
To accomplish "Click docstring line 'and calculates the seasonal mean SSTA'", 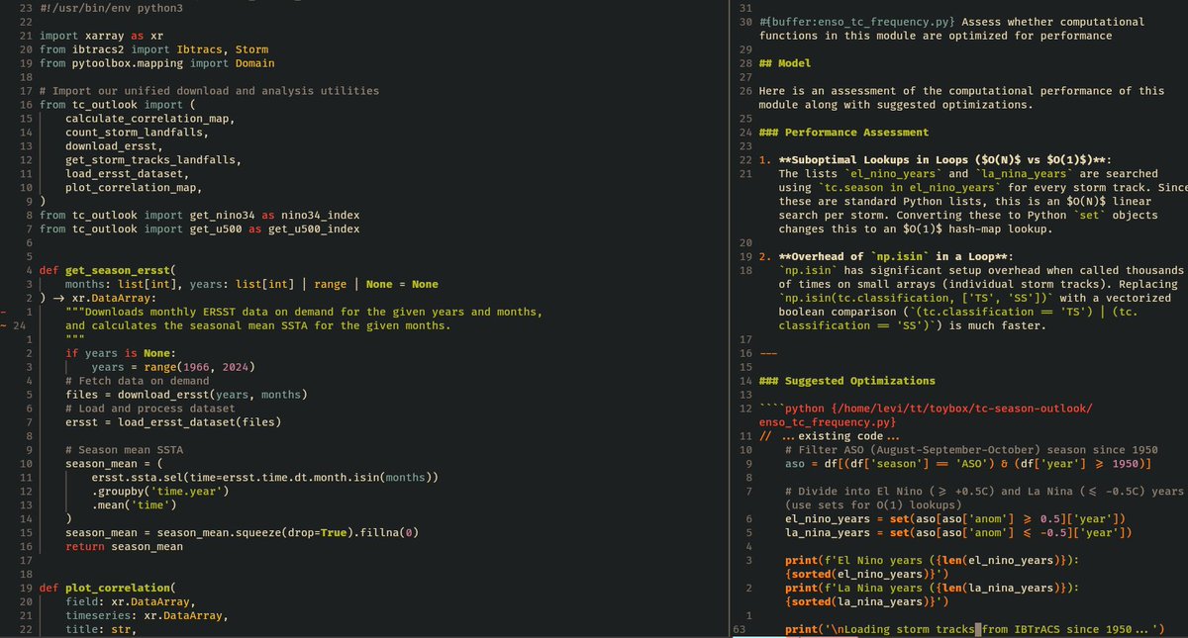I will 257,325.
